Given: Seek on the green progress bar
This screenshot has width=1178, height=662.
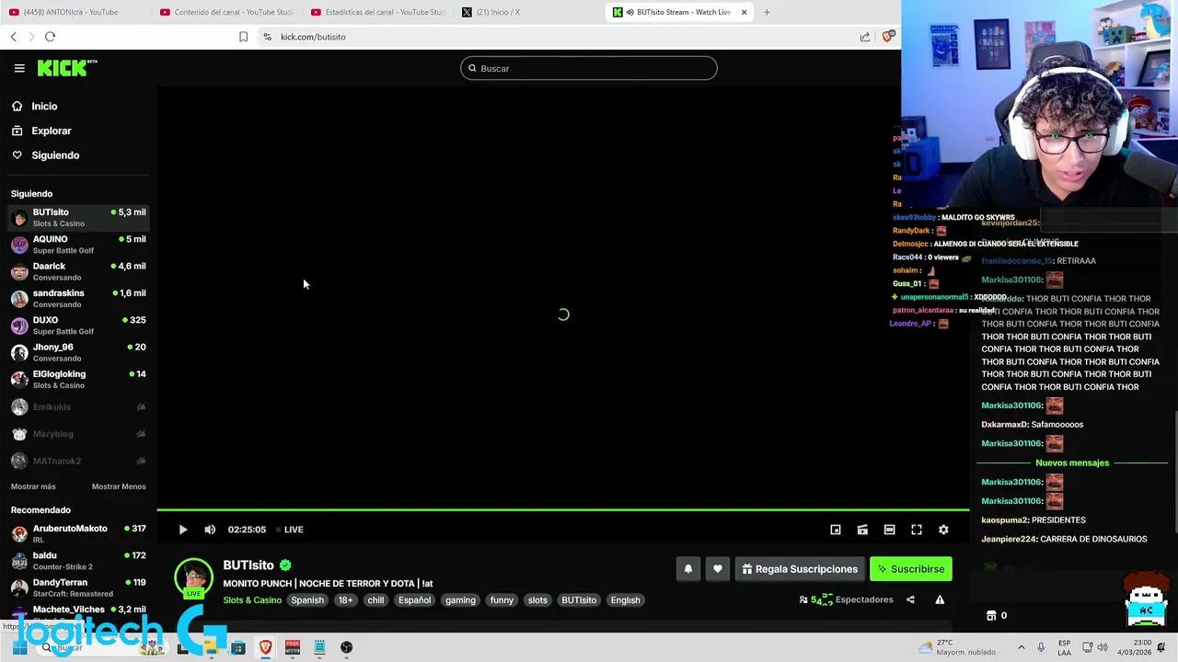Looking at the screenshot, I should coord(562,509).
